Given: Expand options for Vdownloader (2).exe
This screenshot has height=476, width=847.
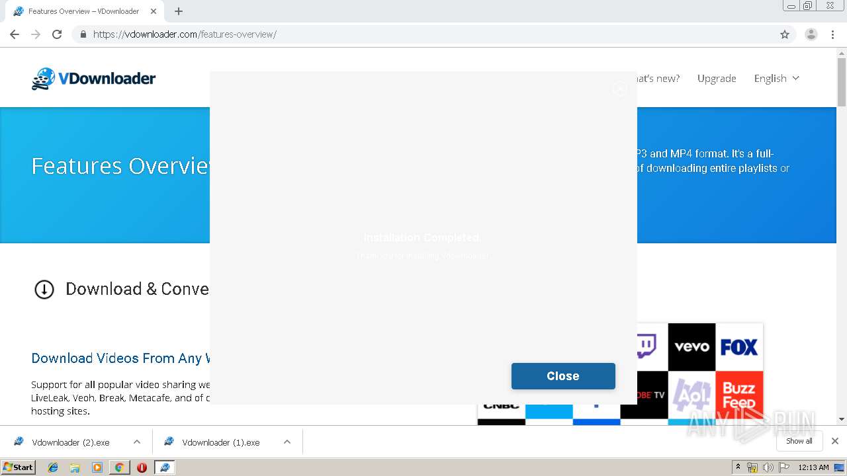Looking at the screenshot, I should point(137,442).
